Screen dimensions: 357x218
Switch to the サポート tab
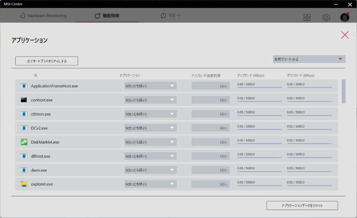point(171,15)
